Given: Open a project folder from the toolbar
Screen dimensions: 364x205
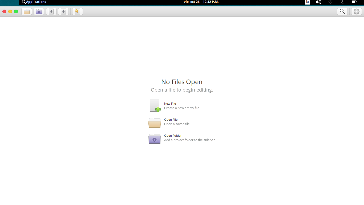Looking at the screenshot, I should 39,11.
